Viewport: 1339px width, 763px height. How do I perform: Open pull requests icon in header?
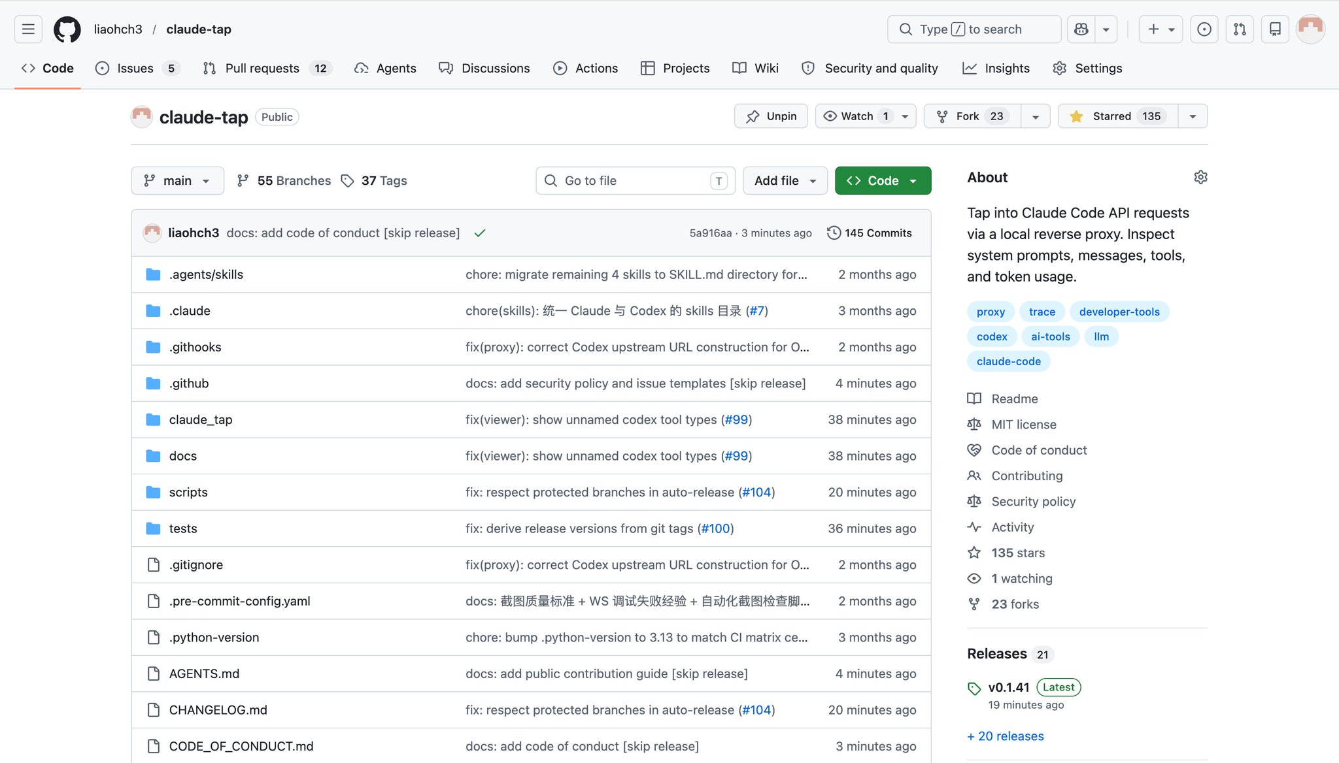pyautogui.click(x=1240, y=29)
